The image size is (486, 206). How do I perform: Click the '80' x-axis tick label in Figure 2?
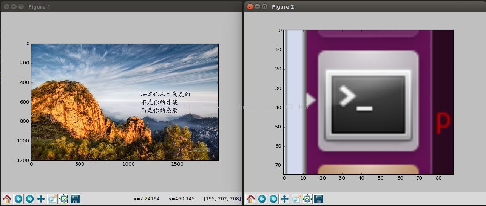438,178
